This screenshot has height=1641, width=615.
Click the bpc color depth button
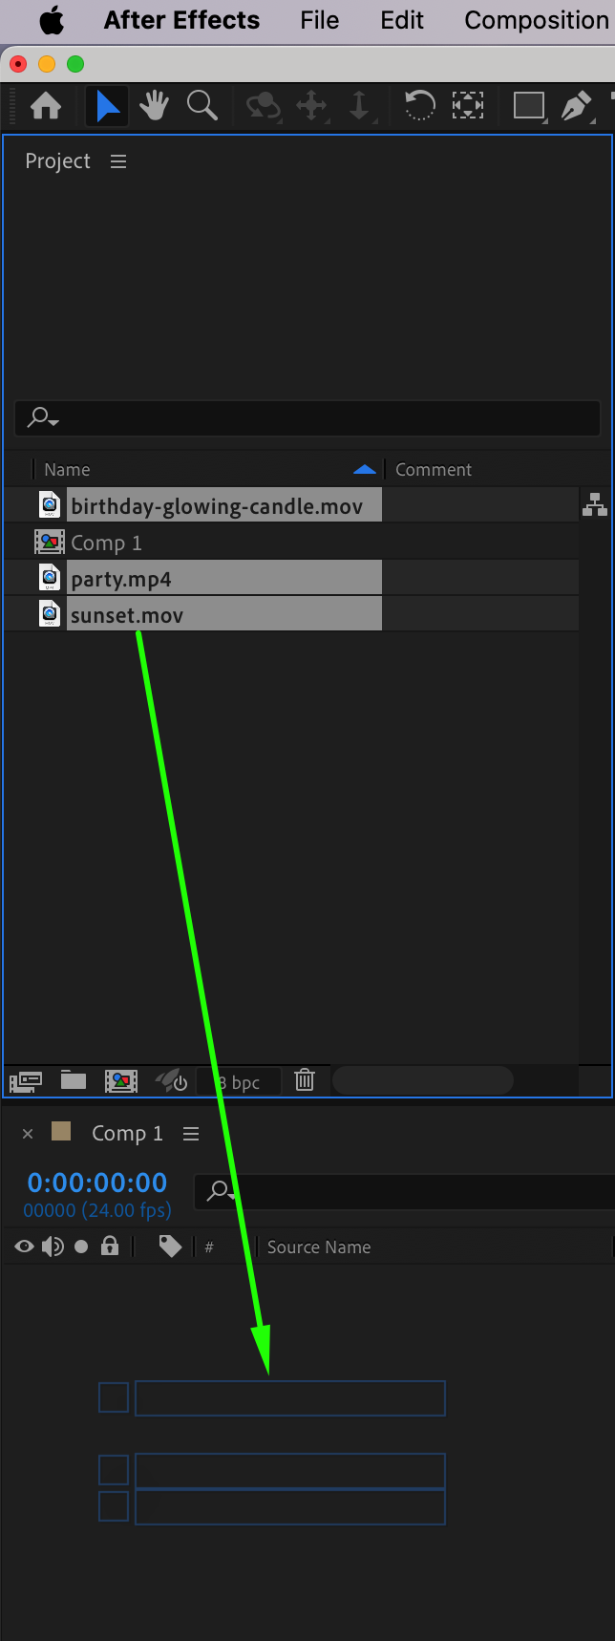(x=239, y=1081)
